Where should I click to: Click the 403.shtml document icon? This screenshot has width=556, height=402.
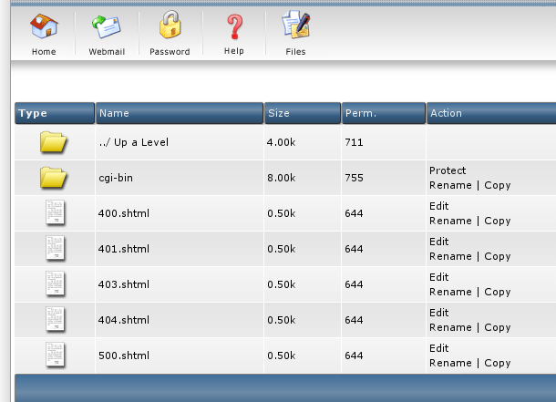point(55,283)
